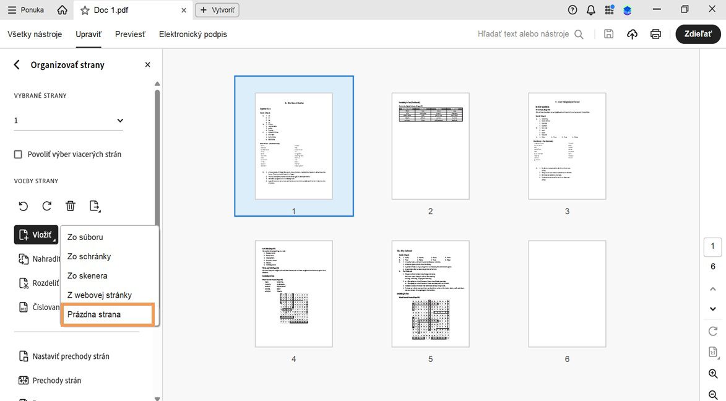
Task: Close the Organizovať strany panel
Action: pyautogui.click(x=148, y=65)
